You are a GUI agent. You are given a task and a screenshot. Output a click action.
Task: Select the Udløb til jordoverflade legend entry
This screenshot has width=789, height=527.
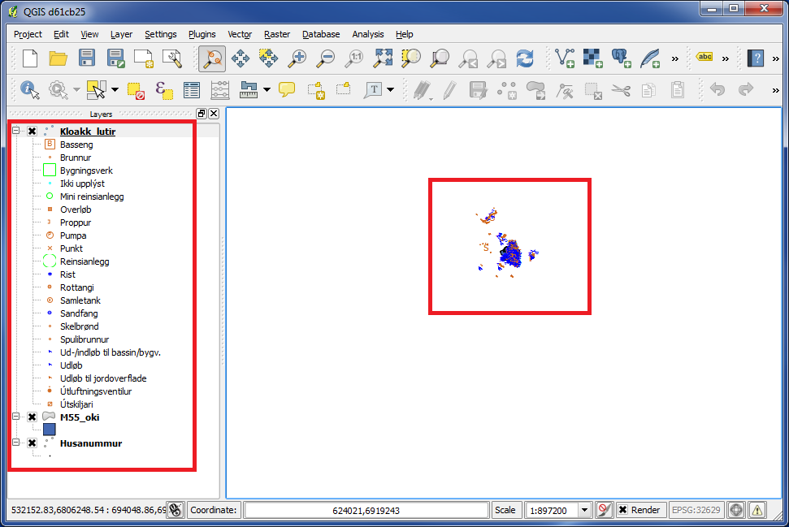click(x=103, y=378)
